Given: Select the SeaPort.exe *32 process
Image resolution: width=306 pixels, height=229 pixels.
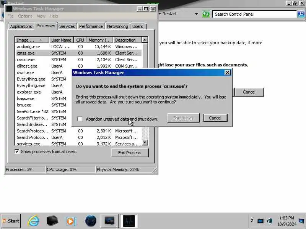Looking at the screenshot, I should (43, 111).
